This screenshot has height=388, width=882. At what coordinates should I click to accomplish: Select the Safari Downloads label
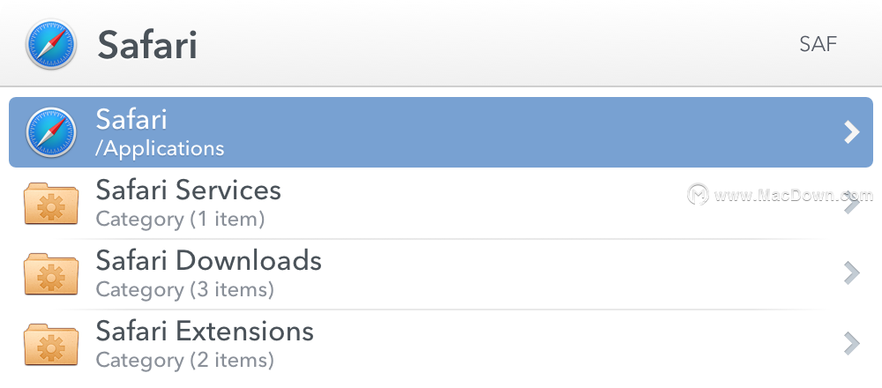(209, 260)
